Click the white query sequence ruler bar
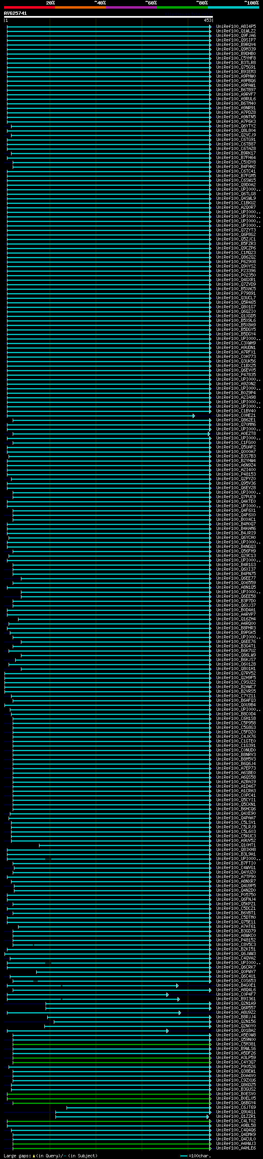Screen dimensions: 263x1159 click(108, 17)
